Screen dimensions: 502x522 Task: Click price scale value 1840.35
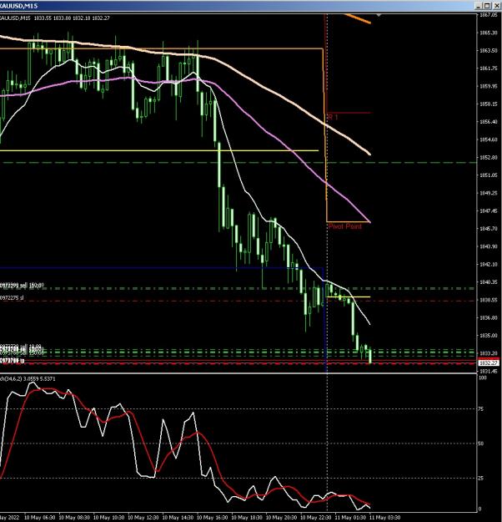pyautogui.click(x=488, y=282)
